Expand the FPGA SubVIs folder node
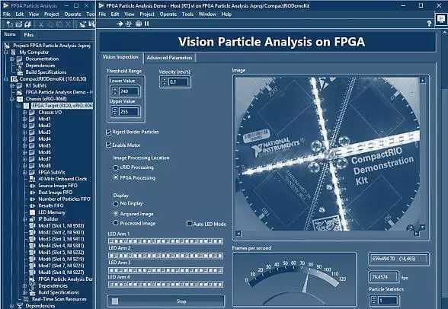 [25, 172]
